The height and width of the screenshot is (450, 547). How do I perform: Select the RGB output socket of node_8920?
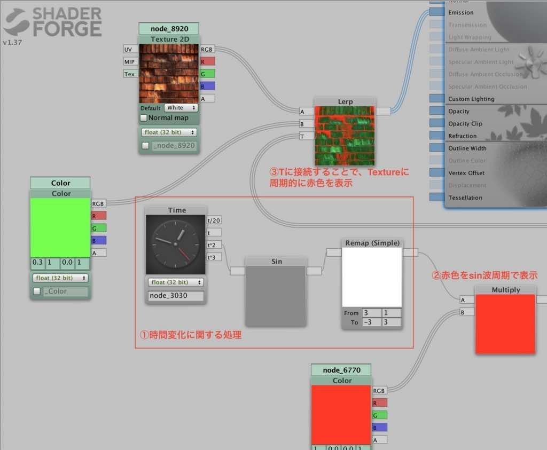pyautogui.click(x=207, y=49)
